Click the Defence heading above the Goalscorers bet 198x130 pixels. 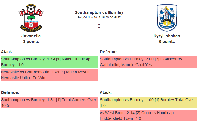point(109,52)
